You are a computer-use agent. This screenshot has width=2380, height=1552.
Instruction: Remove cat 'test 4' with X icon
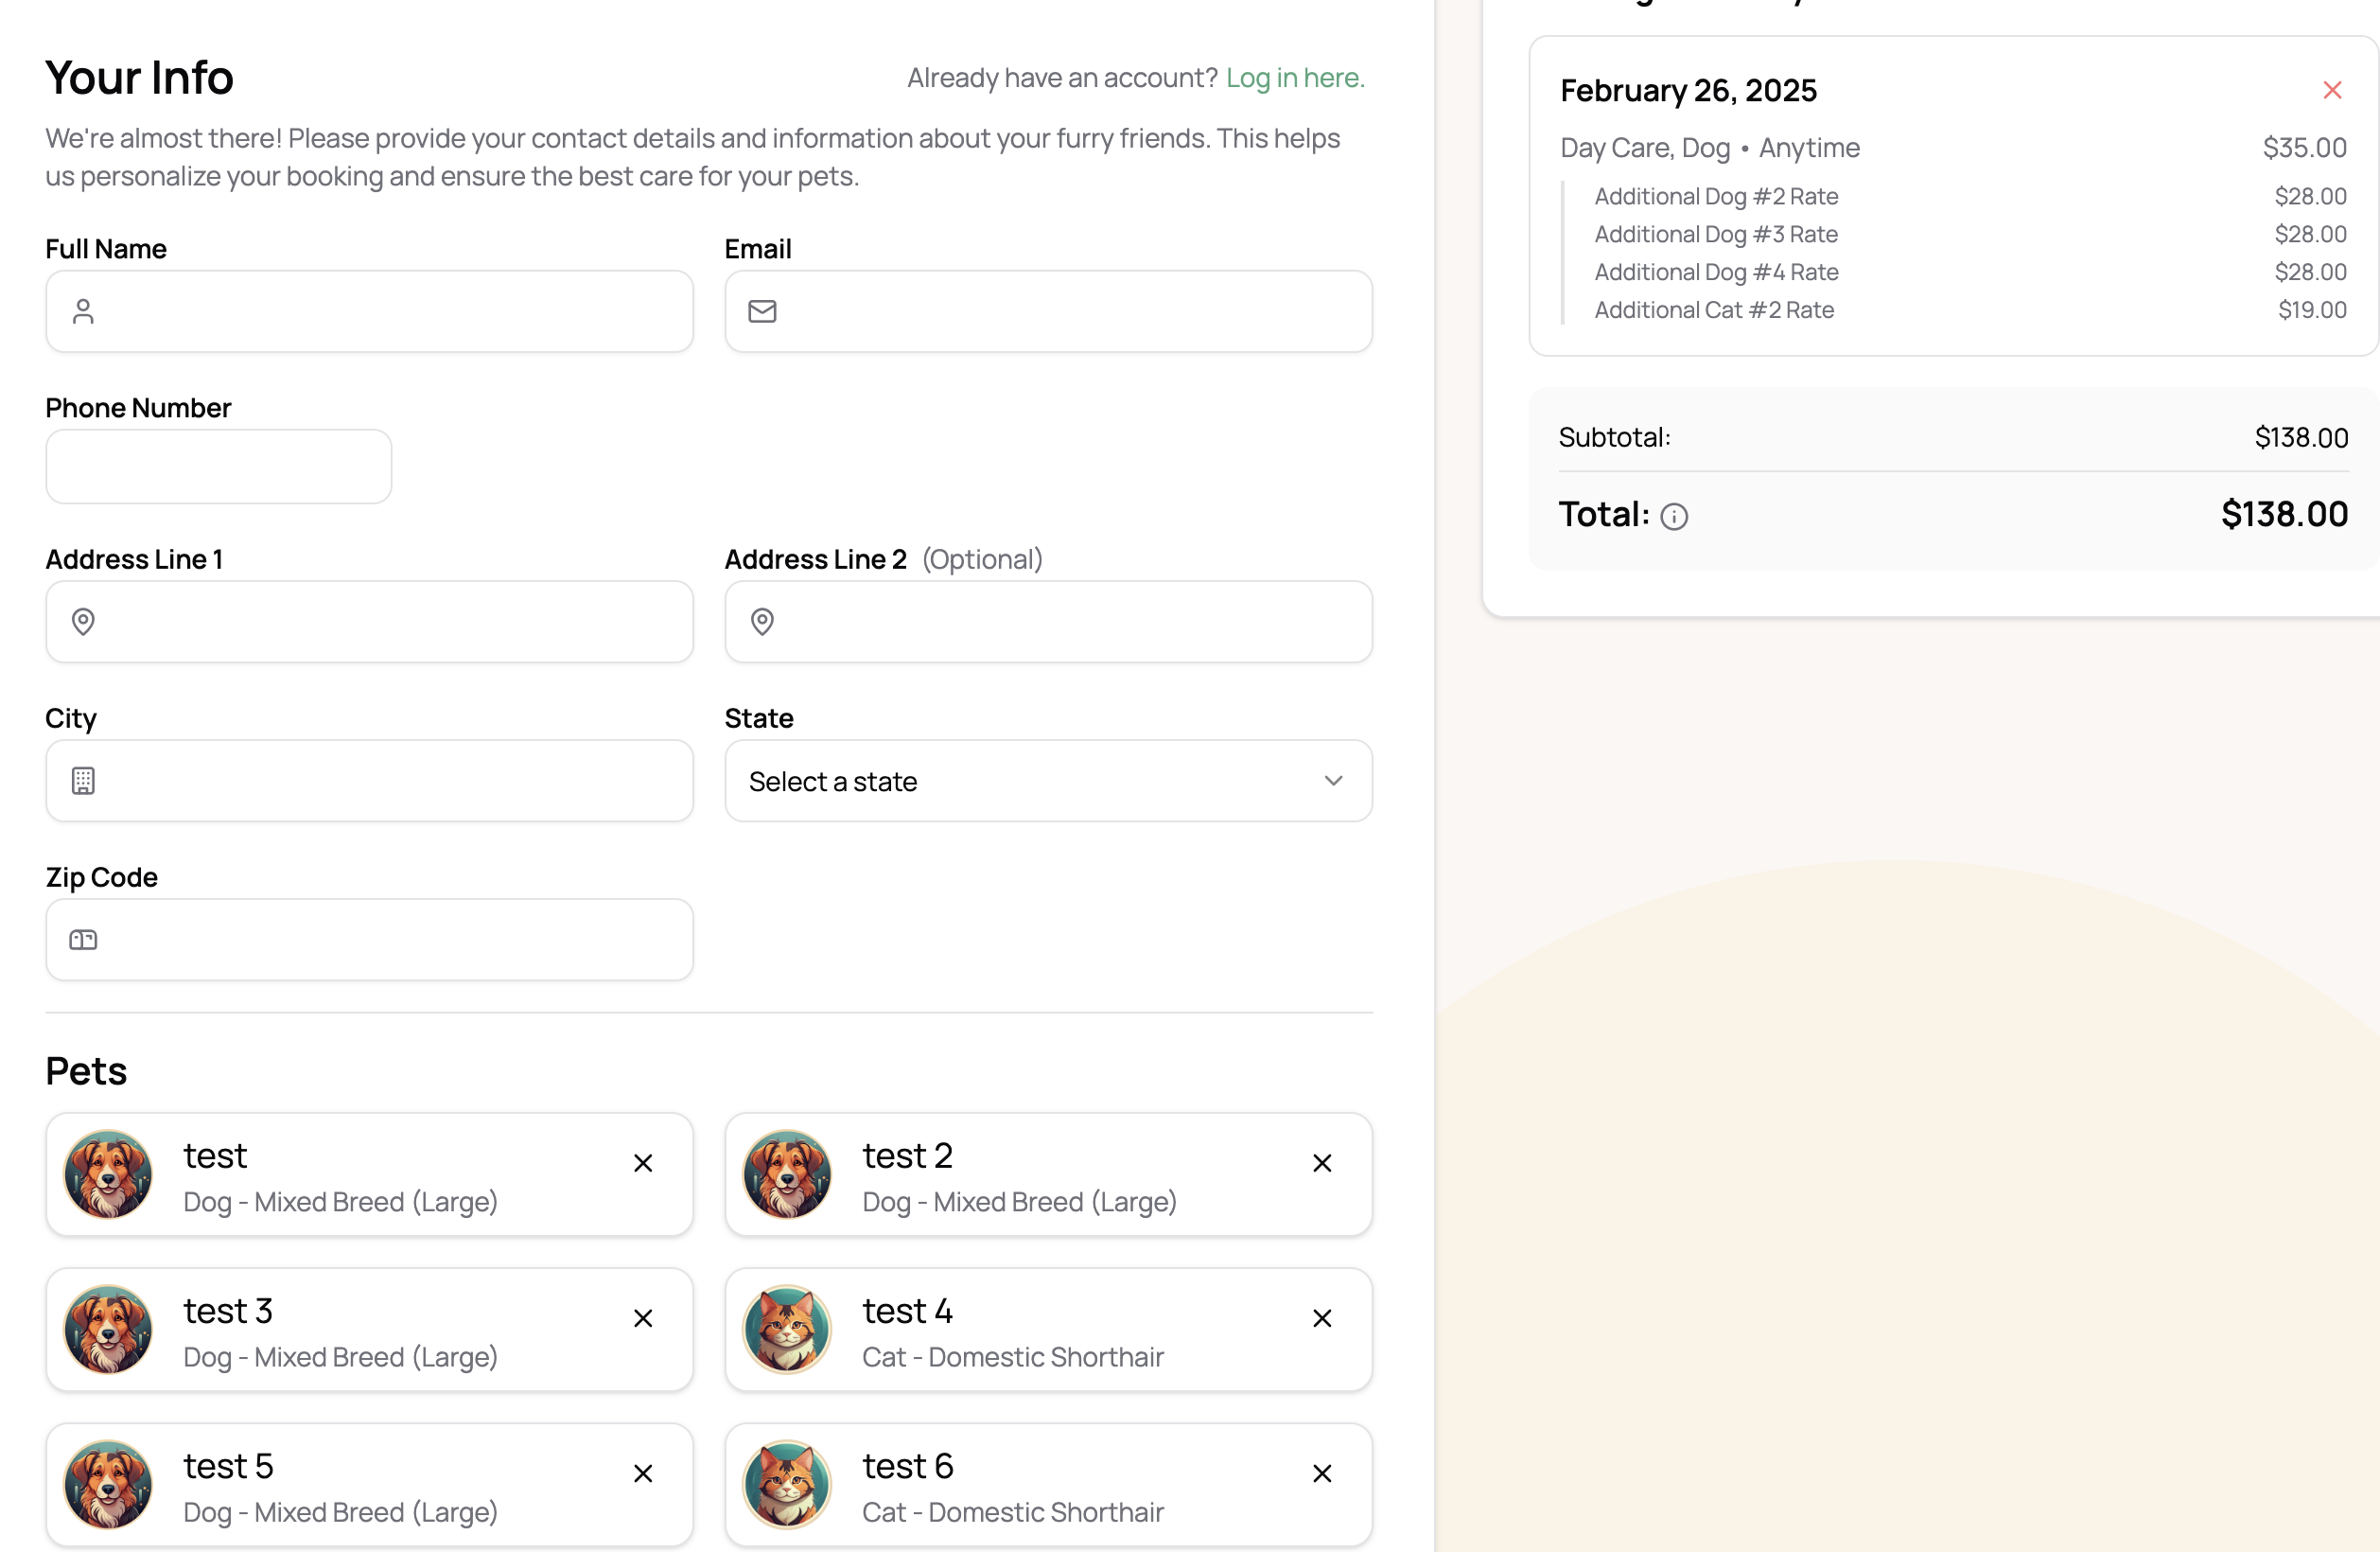tap(1321, 1318)
